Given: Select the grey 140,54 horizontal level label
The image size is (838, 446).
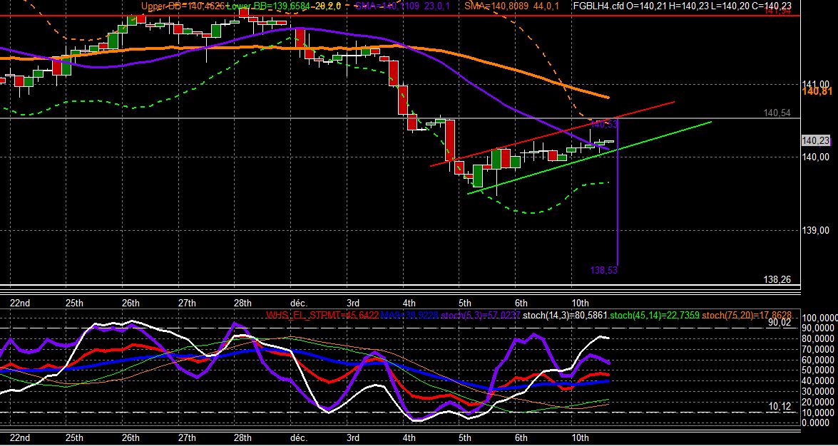Looking at the screenshot, I should (x=777, y=113).
